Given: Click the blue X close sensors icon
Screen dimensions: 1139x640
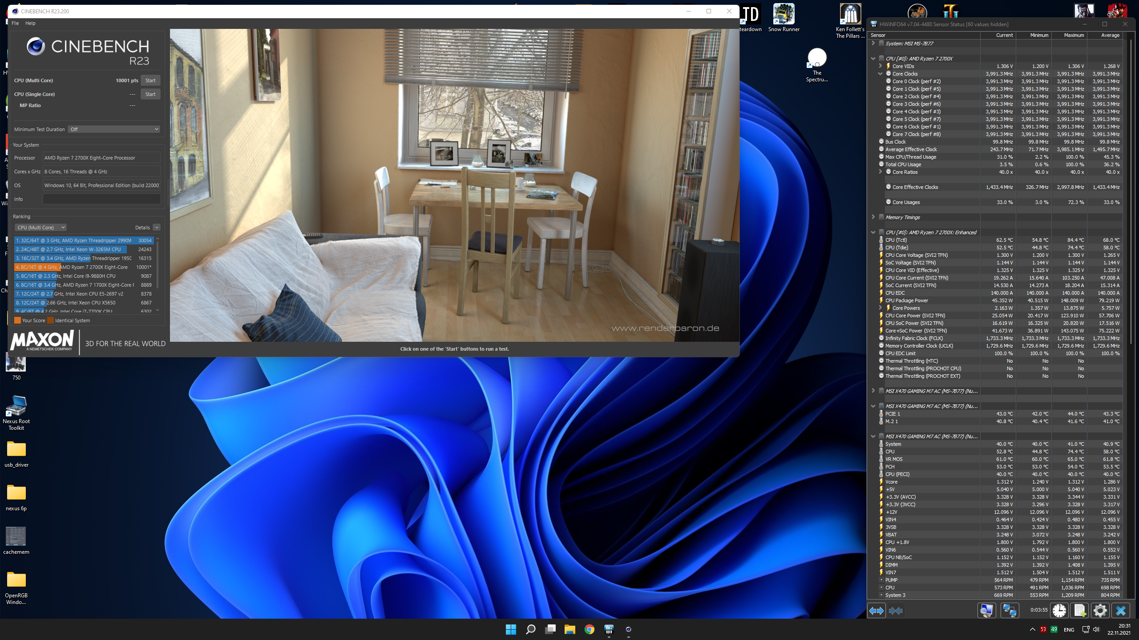Looking at the screenshot, I should [x=1120, y=611].
